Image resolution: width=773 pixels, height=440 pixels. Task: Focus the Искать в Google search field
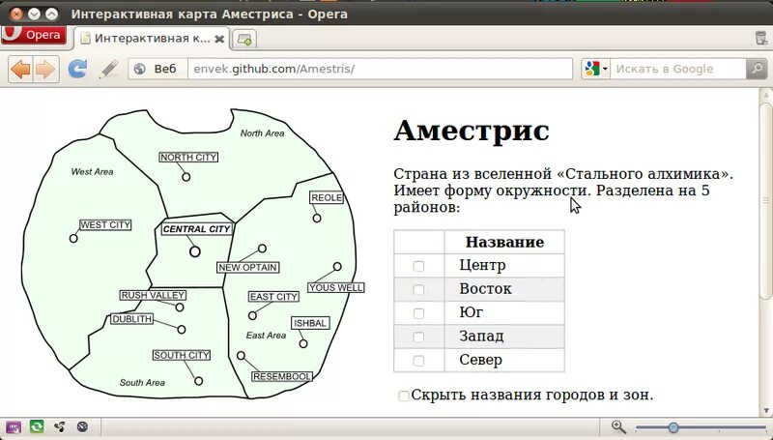678,69
